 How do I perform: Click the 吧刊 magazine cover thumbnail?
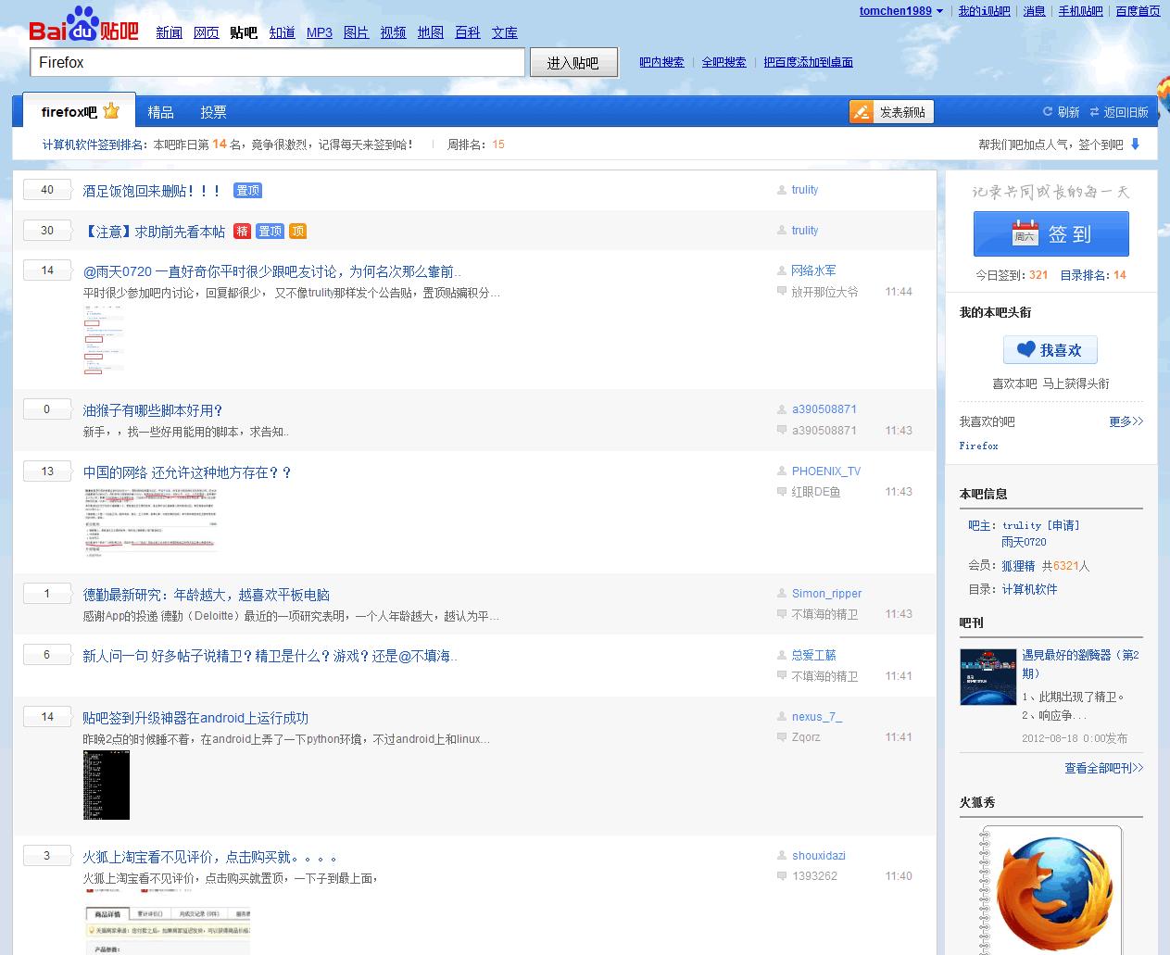pos(988,676)
